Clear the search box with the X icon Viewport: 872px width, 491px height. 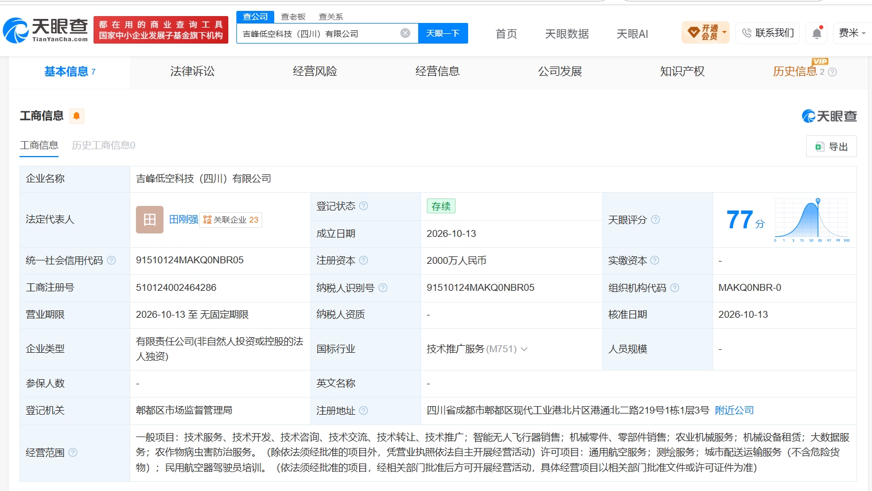(405, 33)
